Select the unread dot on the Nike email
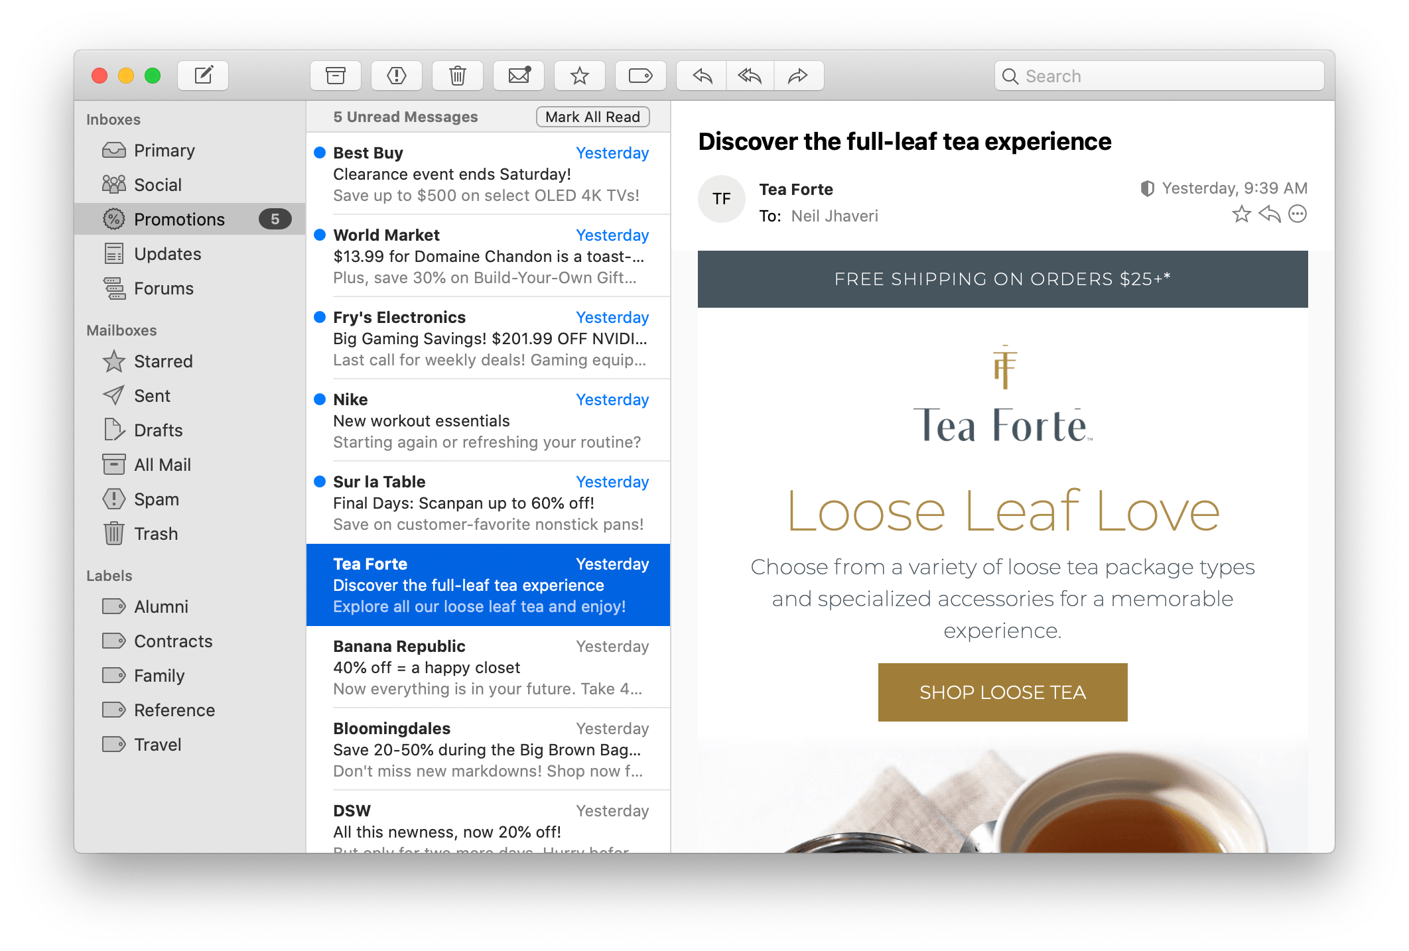 pyautogui.click(x=319, y=399)
